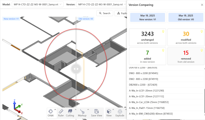Toggle highlight bulb on the removed card
Screen dimensions: 205x120
point(202,50)
